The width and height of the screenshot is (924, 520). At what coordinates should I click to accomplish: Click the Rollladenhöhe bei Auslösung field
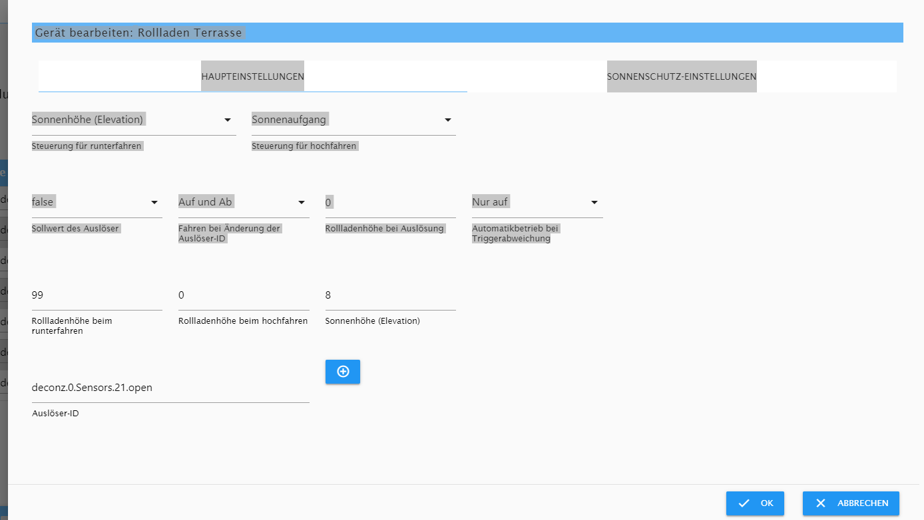[x=391, y=202]
